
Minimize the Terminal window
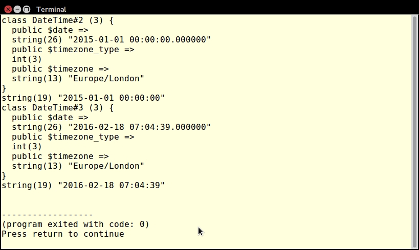17,9
